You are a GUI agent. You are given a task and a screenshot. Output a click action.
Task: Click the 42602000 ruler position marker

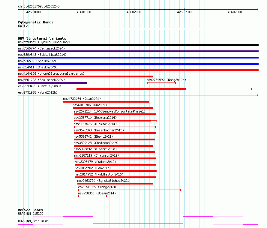click(x=134, y=12)
